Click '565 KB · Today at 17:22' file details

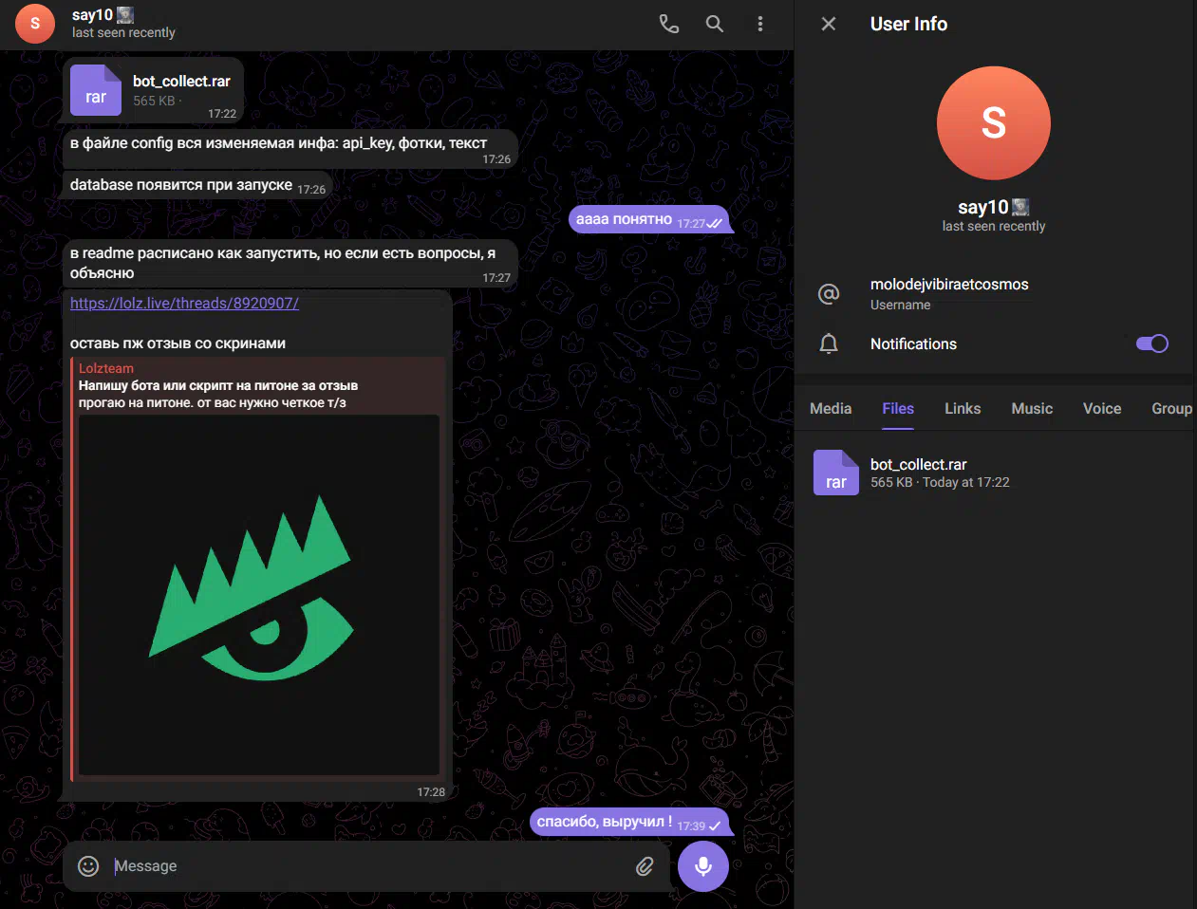click(x=940, y=482)
